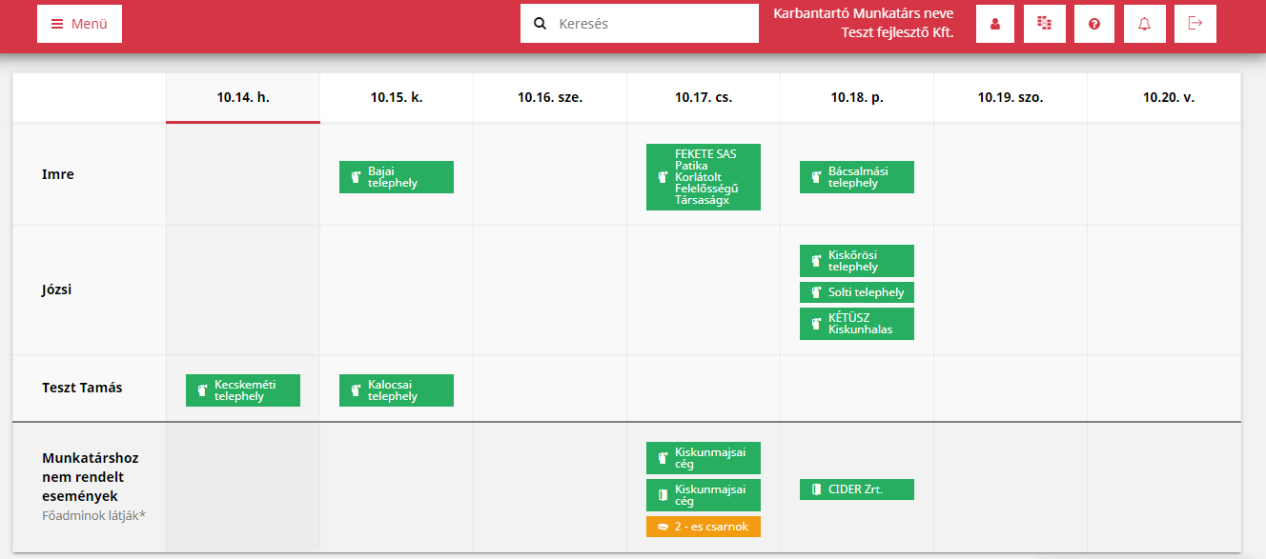Open the FEKETE SAS Patika event
This screenshot has width=1266, height=559.
[x=704, y=177]
